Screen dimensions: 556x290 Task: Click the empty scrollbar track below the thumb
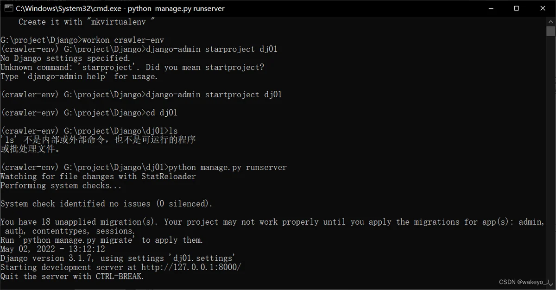coord(550,162)
